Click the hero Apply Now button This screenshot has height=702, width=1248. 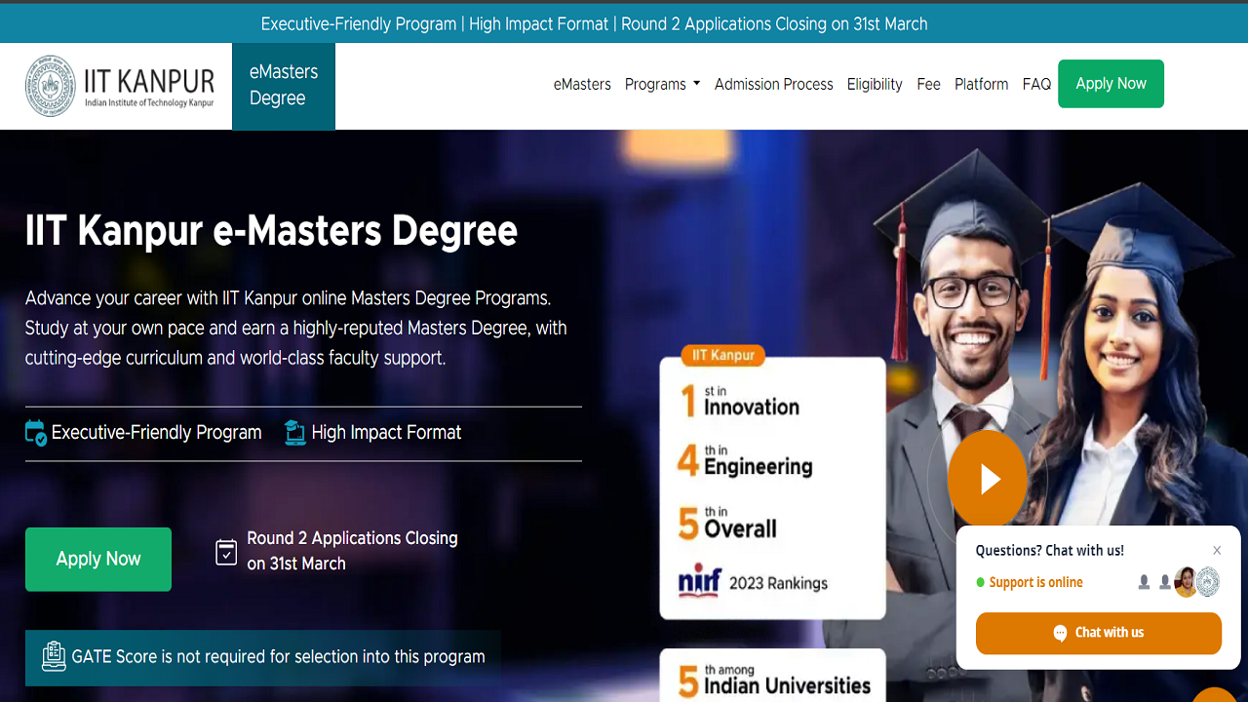point(98,559)
